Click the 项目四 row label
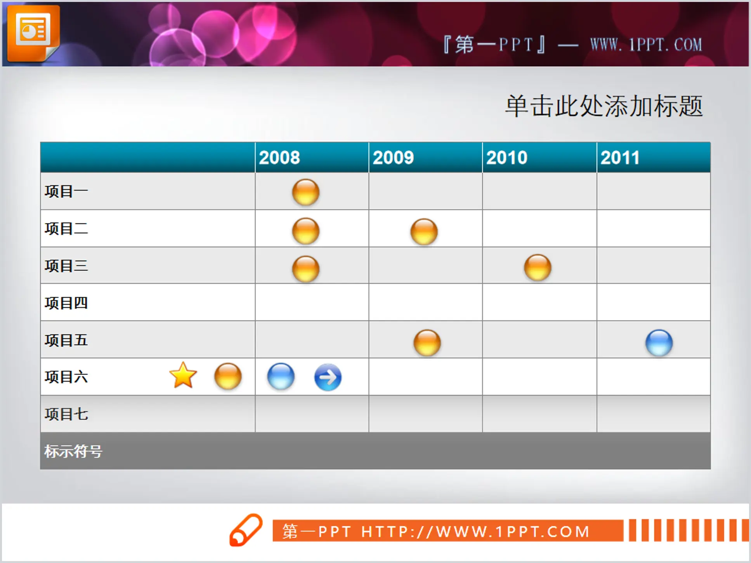 (x=66, y=303)
